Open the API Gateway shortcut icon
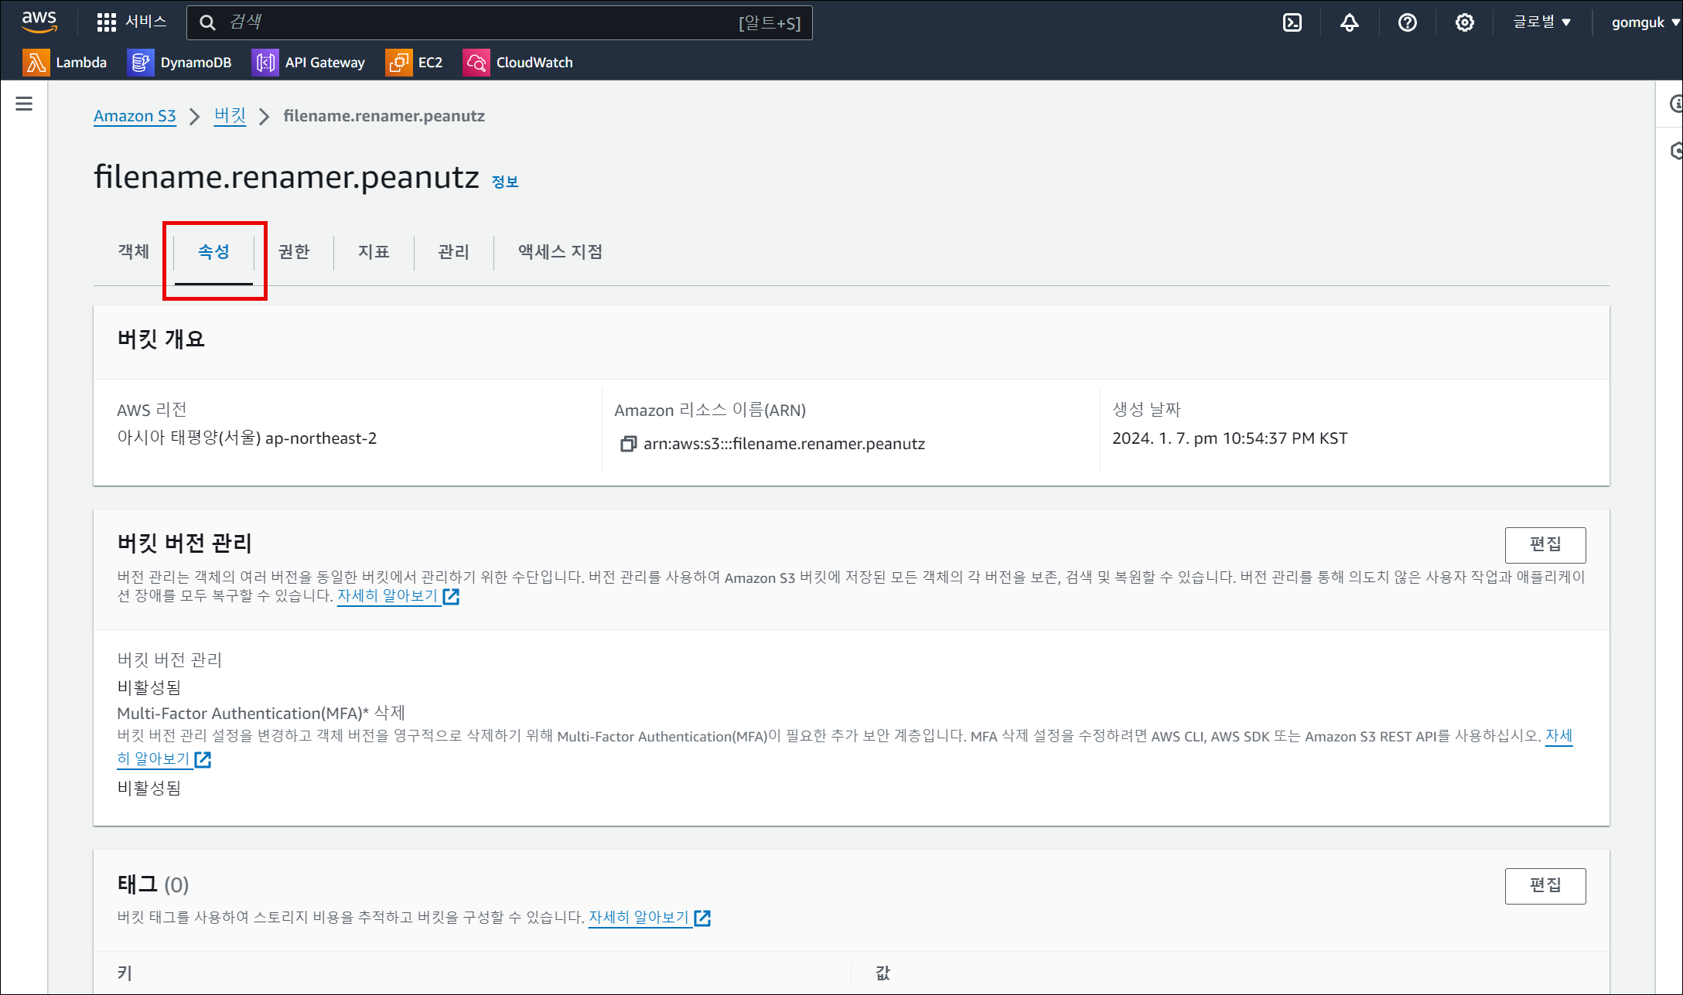 click(x=265, y=63)
